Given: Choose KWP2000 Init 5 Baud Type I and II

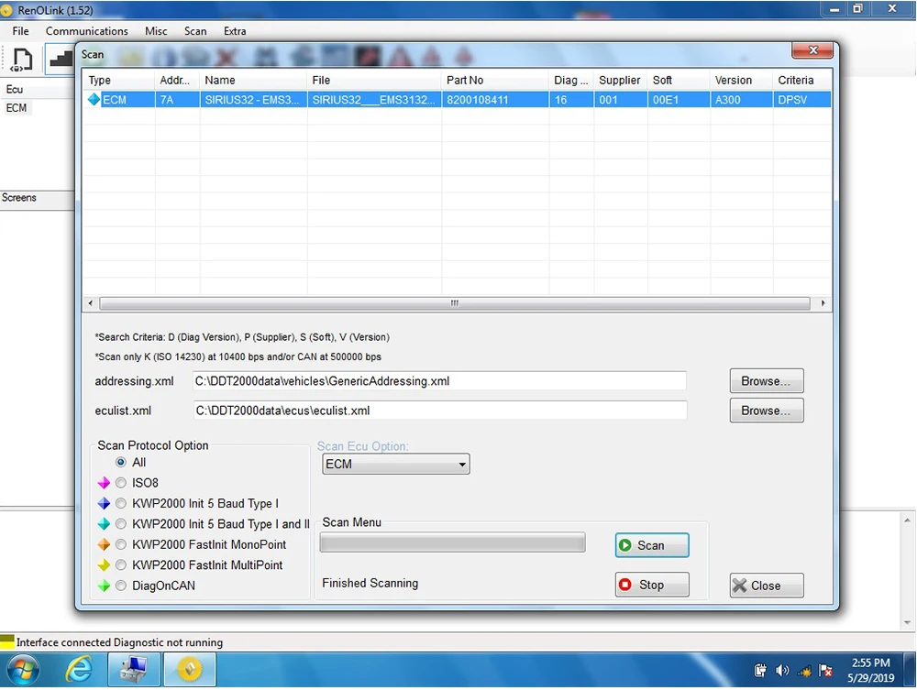Looking at the screenshot, I should tap(120, 523).
